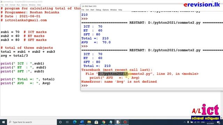The image size is (223, 125).
Task: Open Word from the taskbar
Action: tap(82, 122)
